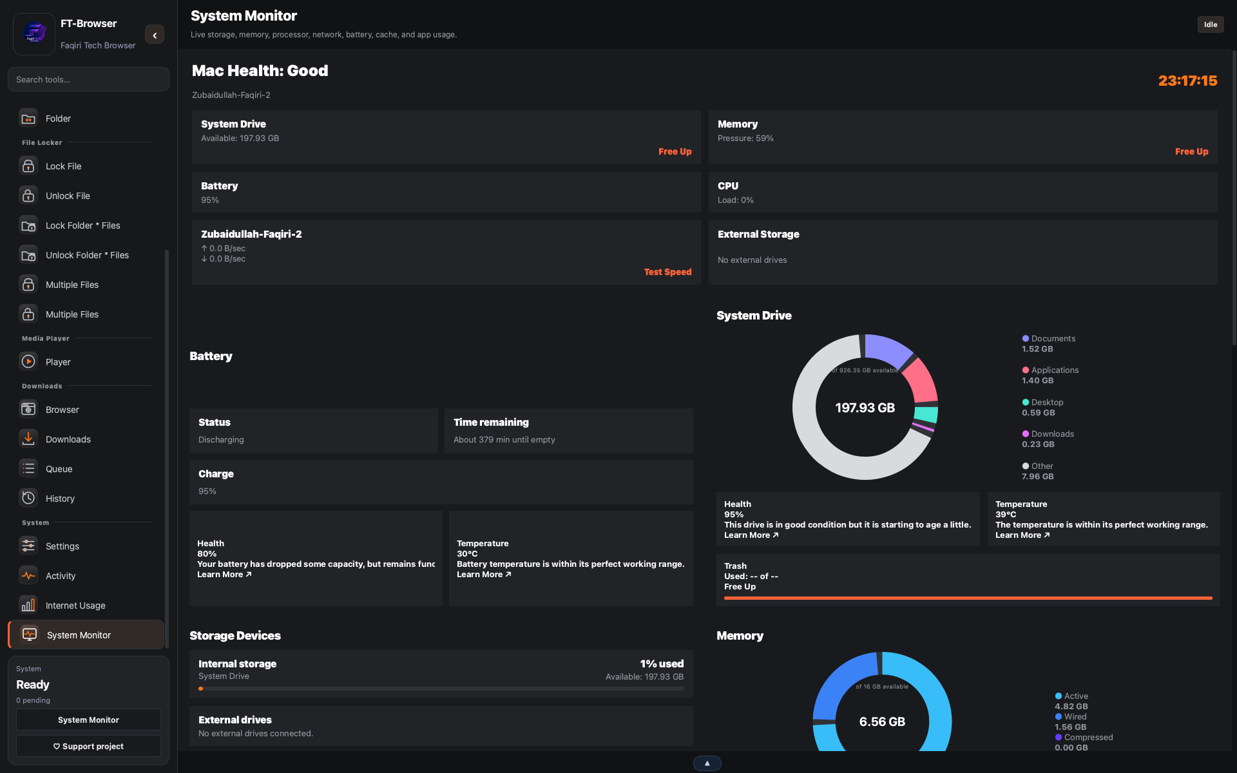Click the Pressure: 59% value
This screenshot has width=1237, height=773.
(x=745, y=138)
